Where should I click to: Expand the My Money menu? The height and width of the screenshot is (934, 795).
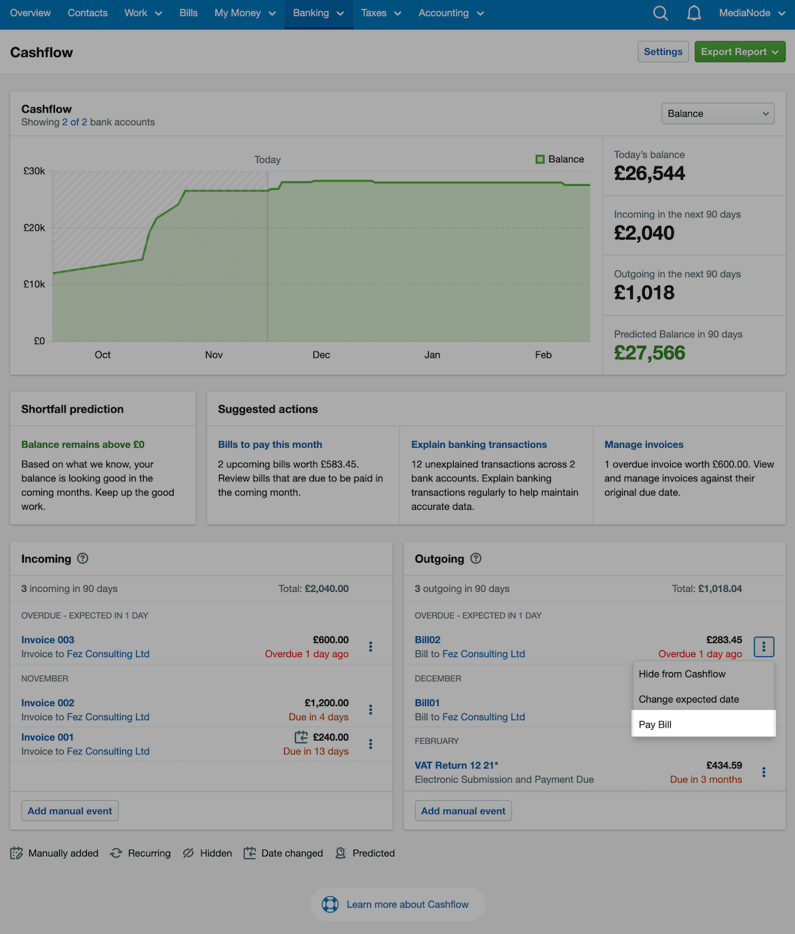click(x=245, y=13)
